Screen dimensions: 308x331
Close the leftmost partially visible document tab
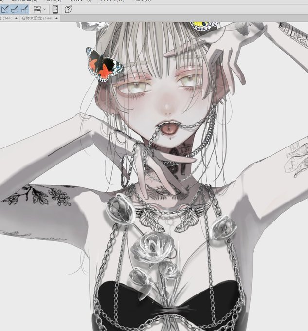(17, 18)
